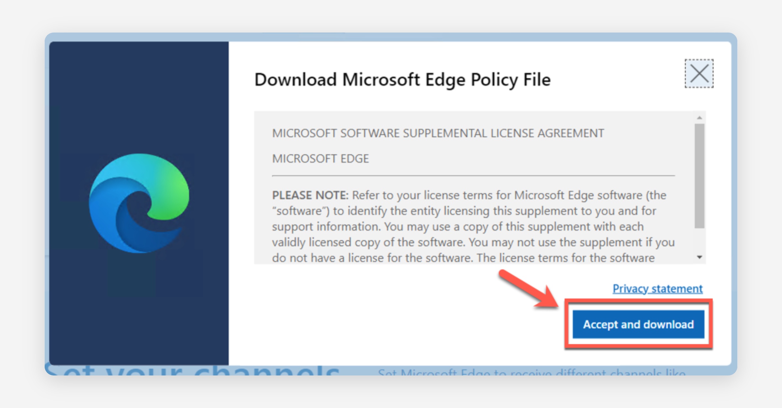The image size is (782, 408).
Task: Click the 'Set your channels' heading behind dialog
Action: click(192, 371)
